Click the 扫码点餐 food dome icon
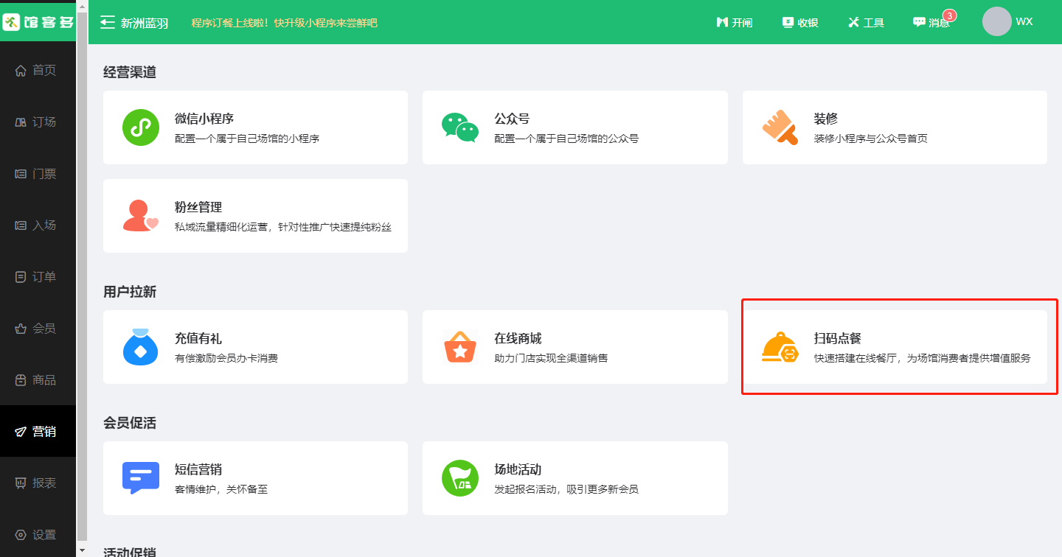 (x=780, y=347)
